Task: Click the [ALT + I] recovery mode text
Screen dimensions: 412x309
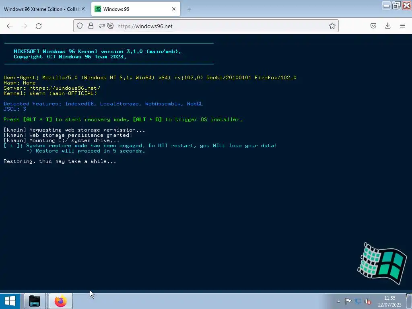Action: [37, 119]
